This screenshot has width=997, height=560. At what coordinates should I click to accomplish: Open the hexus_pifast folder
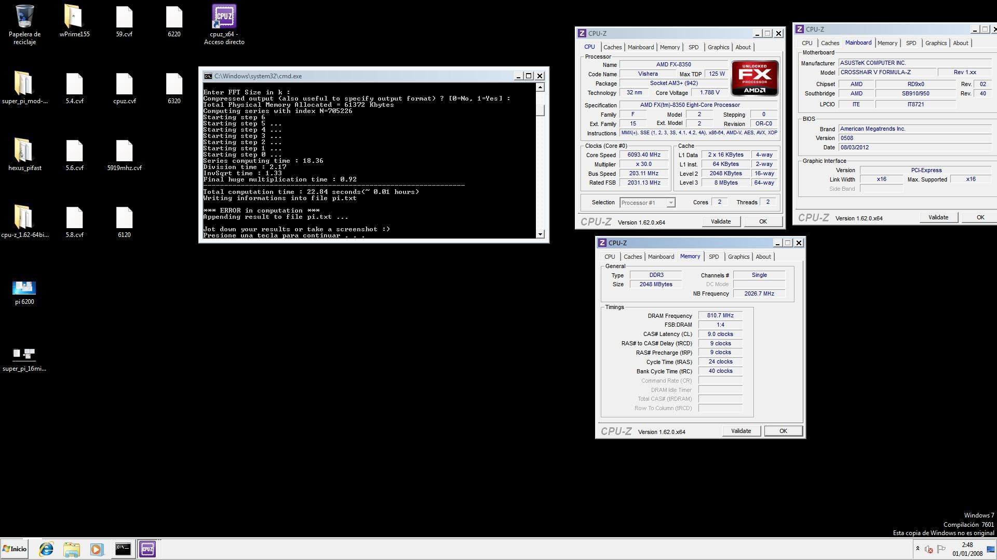tap(24, 155)
